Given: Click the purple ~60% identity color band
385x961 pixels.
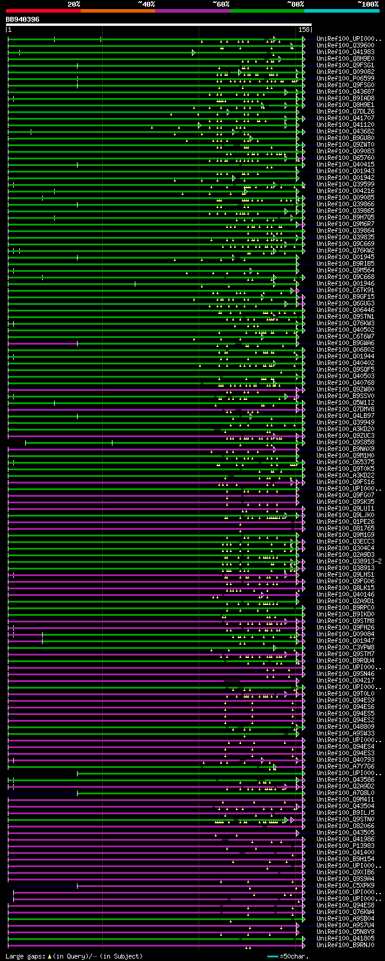Looking at the screenshot, I should click(192, 11).
